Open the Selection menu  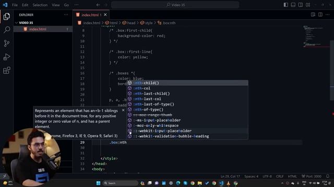click(x=40, y=5)
